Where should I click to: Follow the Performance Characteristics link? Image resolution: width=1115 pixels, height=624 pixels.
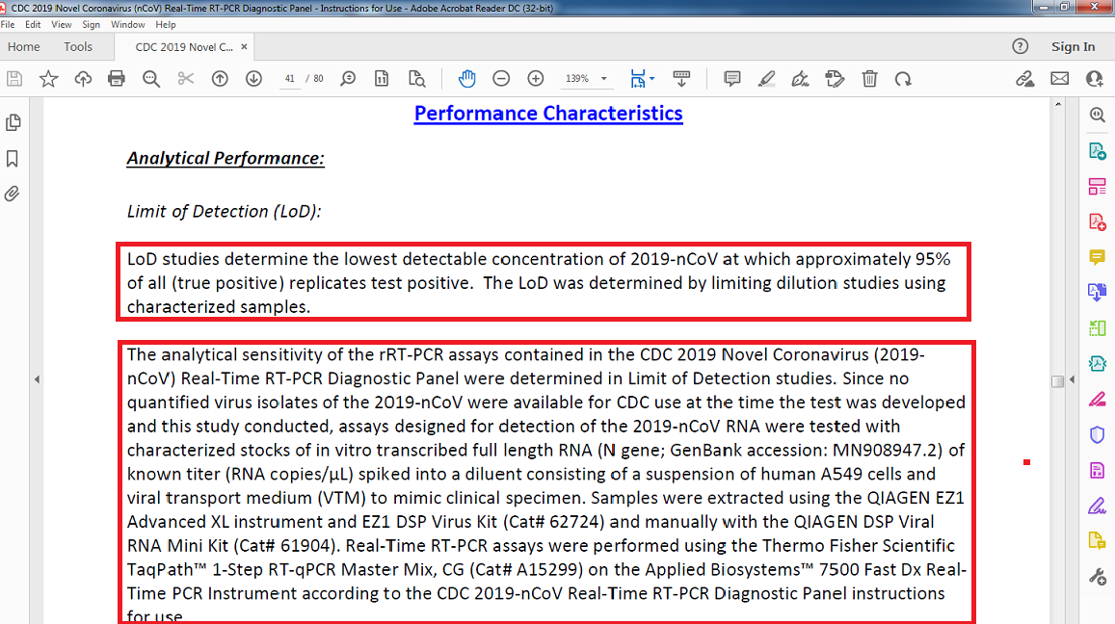click(x=548, y=114)
